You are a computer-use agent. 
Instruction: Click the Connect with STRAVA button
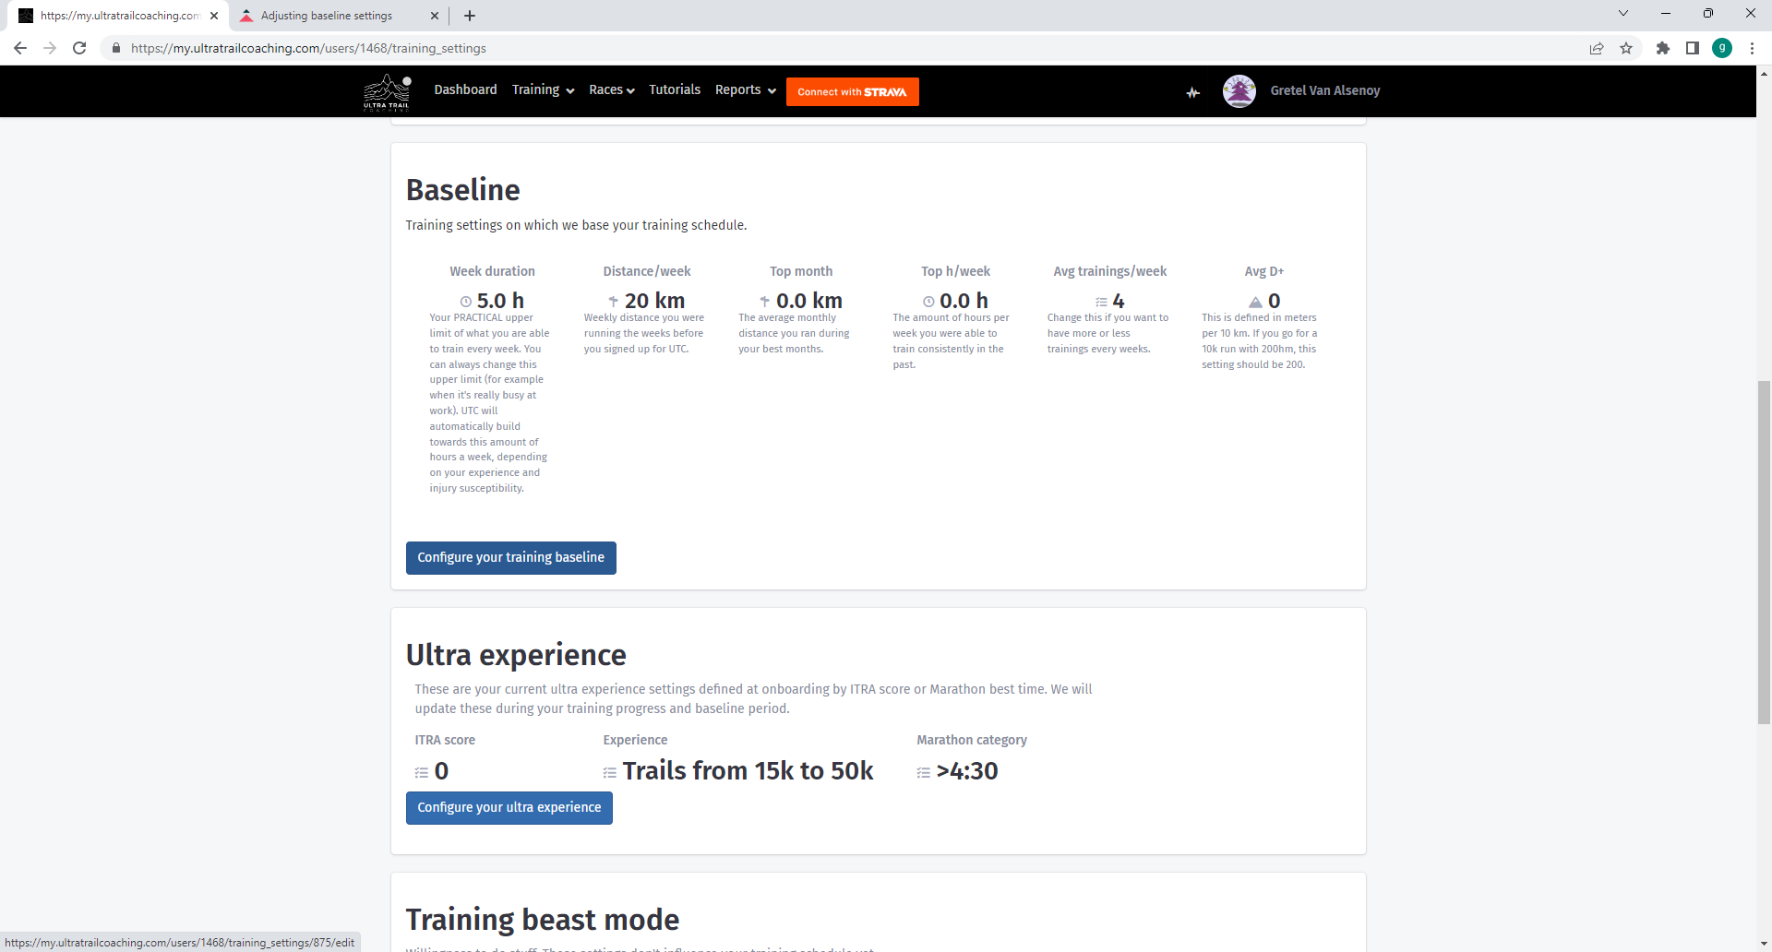point(851,91)
